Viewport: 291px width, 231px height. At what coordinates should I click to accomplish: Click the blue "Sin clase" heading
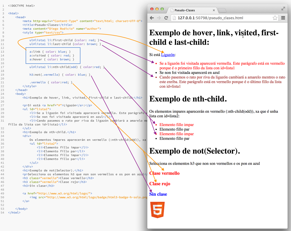point(158,194)
